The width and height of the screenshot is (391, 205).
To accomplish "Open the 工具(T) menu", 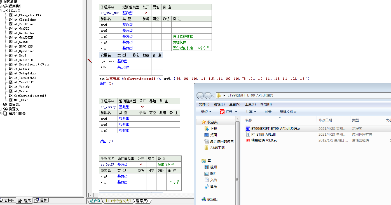I will [x=250, y=104].
